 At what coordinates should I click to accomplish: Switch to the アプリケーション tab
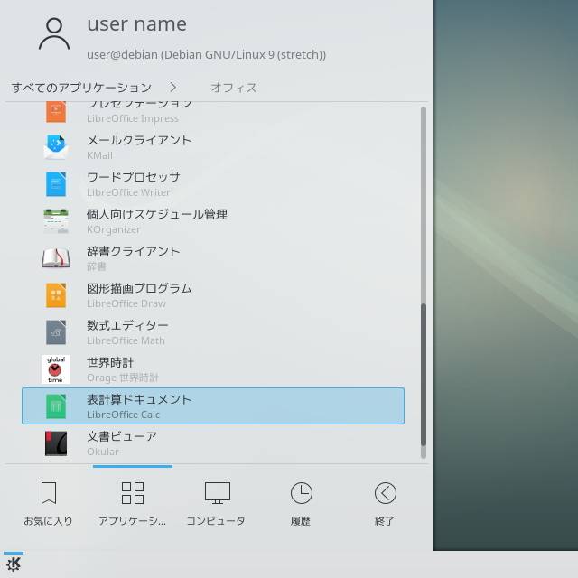click(133, 503)
